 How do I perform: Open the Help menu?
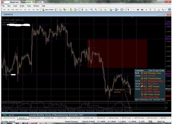pos(43,6)
